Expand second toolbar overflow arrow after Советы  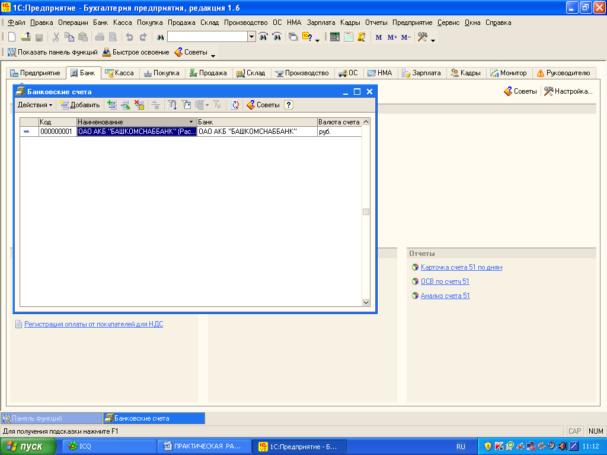pyautogui.click(x=213, y=56)
